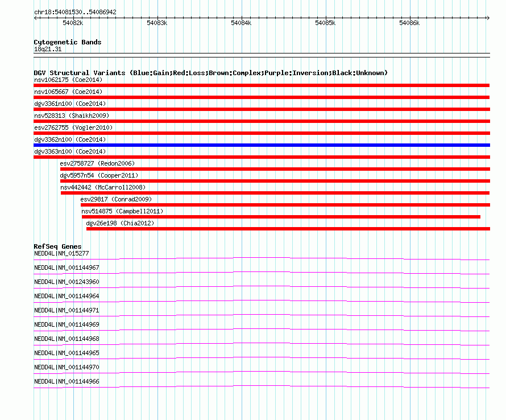Open variant dgv5957n54 (Cooper2011) label

(x=99, y=175)
